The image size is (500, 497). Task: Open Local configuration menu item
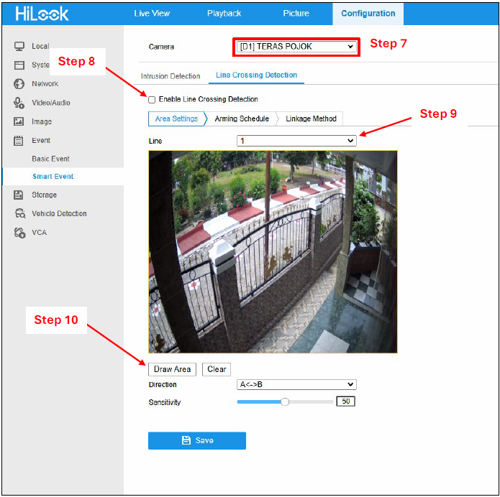[40, 46]
